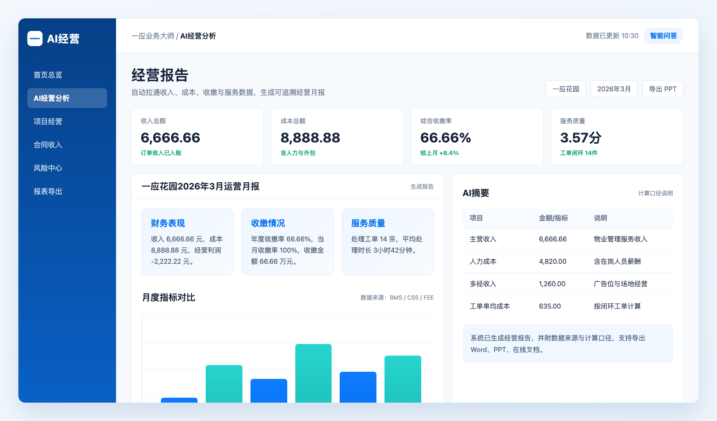Image resolution: width=717 pixels, height=421 pixels.
Task: Click the AI经营 logo icon
Action: [x=35, y=39]
